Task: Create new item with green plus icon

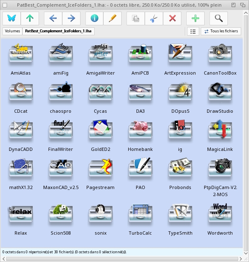Action: [195, 19]
